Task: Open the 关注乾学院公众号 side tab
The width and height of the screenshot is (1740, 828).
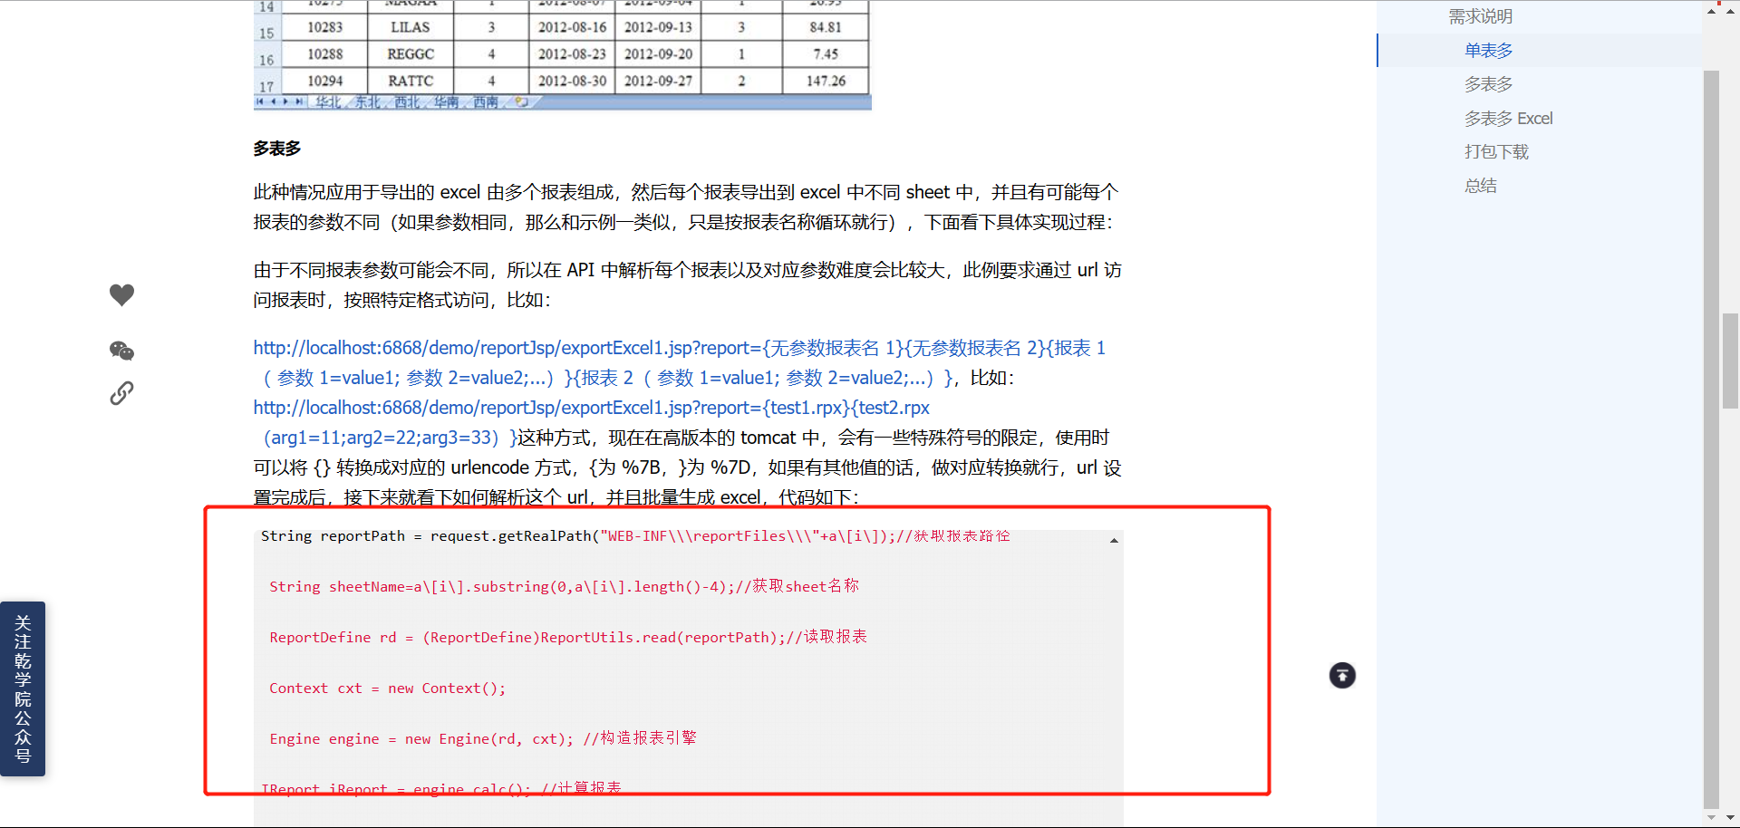Action: click(x=23, y=688)
